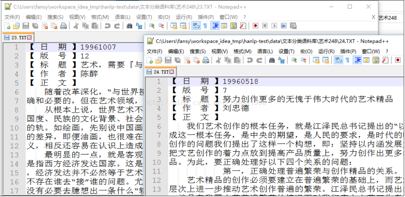The image size is (405, 197).
Task: Close document icon in 24.TXT window toolbar
Action: [x=187, y=60]
